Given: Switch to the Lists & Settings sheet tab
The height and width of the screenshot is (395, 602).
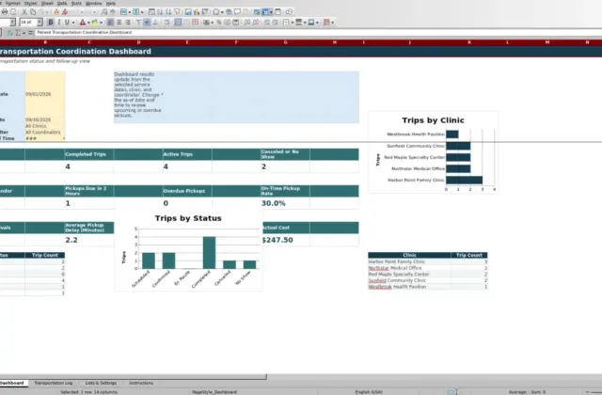Looking at the screenshot, I should pyautogui.click(x=101, y=383).
